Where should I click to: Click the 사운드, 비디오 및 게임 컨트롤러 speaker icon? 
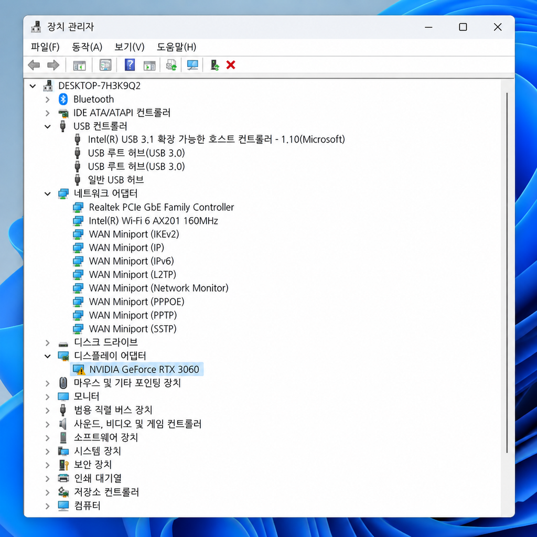(63, 424)
